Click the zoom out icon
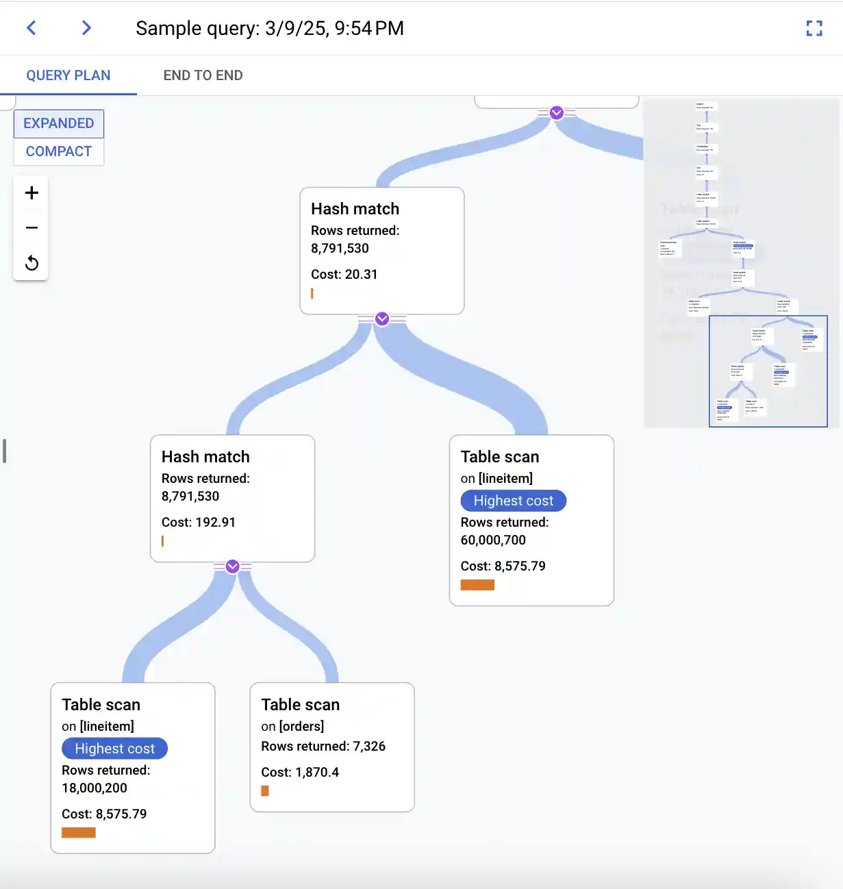This screenshot has height=889, width=843. click(31, 227)
